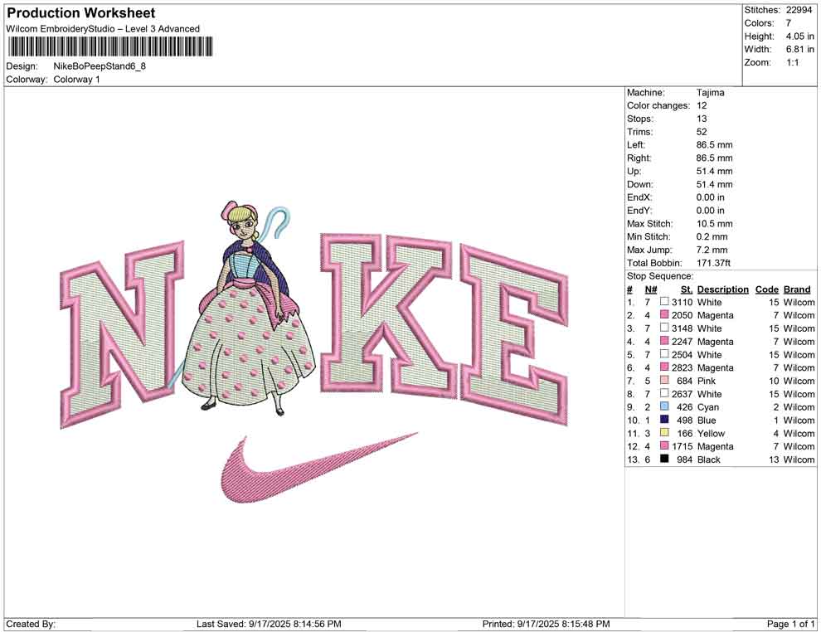Viewport: 821px width, 632px height.
Task: Click the Up value 51.4 mm
Action: pyautogui.click(x=714, y=171)
